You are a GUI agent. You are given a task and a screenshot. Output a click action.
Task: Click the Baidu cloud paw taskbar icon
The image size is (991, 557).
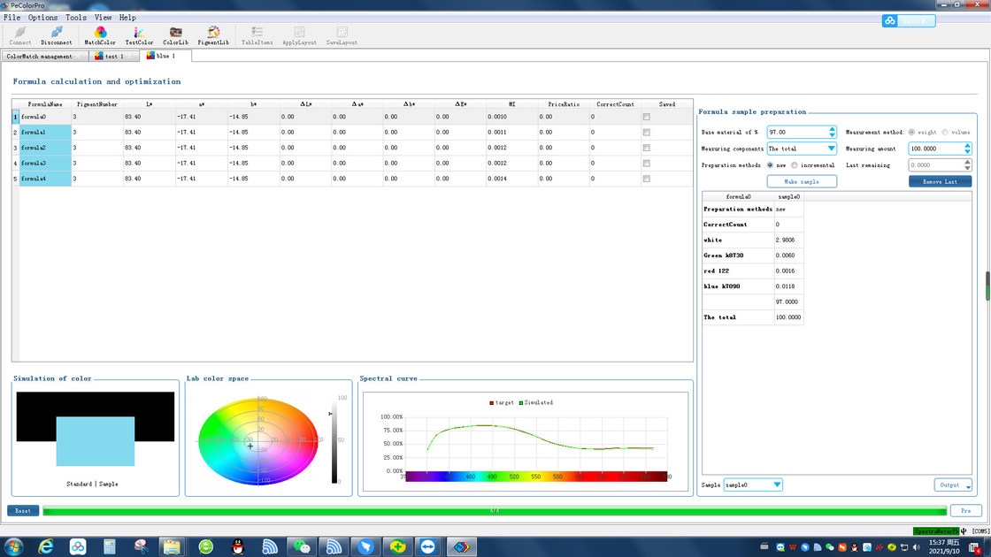(78, 547)
